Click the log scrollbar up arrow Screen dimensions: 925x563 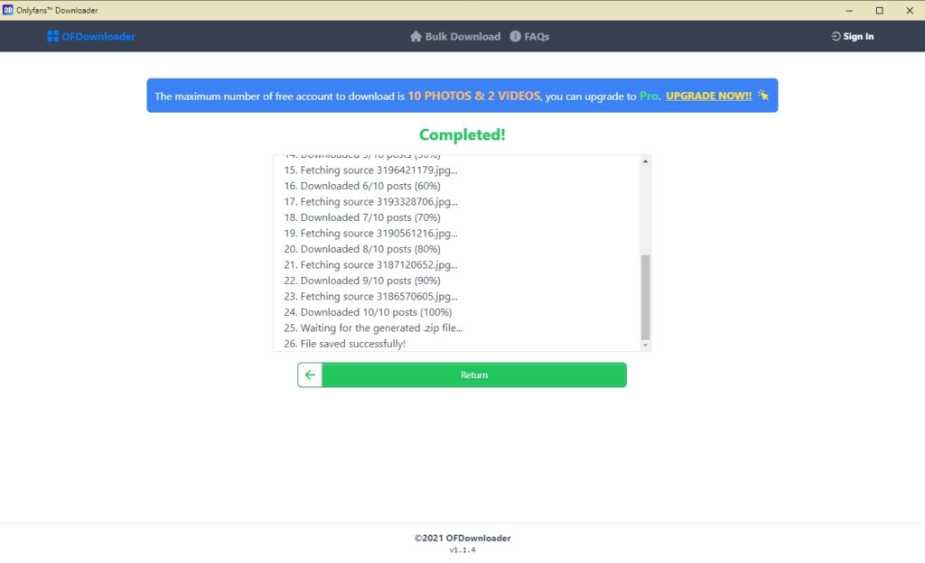645,162
